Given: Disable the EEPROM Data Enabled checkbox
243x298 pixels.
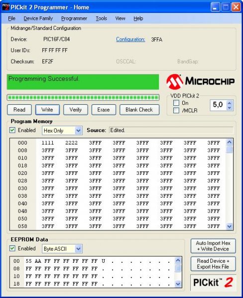Looking at the screenshot, I should tap(12, 248).
